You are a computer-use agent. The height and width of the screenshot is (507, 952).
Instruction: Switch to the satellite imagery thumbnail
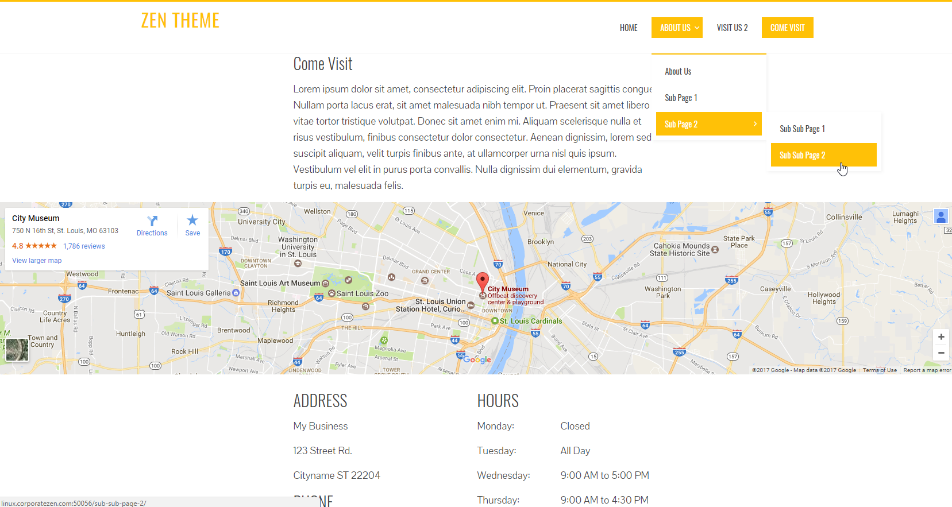coord(17,350)
